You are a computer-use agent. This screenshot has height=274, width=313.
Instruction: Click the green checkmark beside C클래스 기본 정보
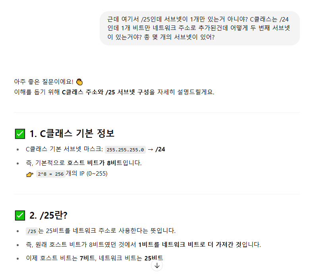(x=20, y=134)
